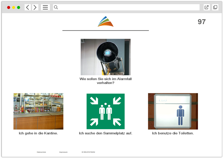Click the browser forward arrow
This screenshot has height=168, width=224.
[x=35, y=8]
